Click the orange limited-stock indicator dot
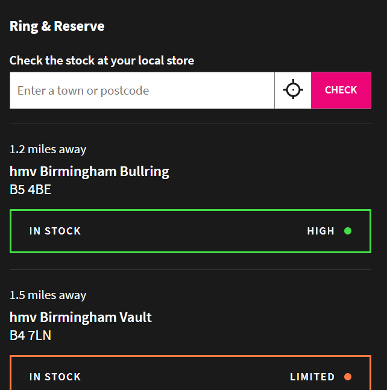 348,377
